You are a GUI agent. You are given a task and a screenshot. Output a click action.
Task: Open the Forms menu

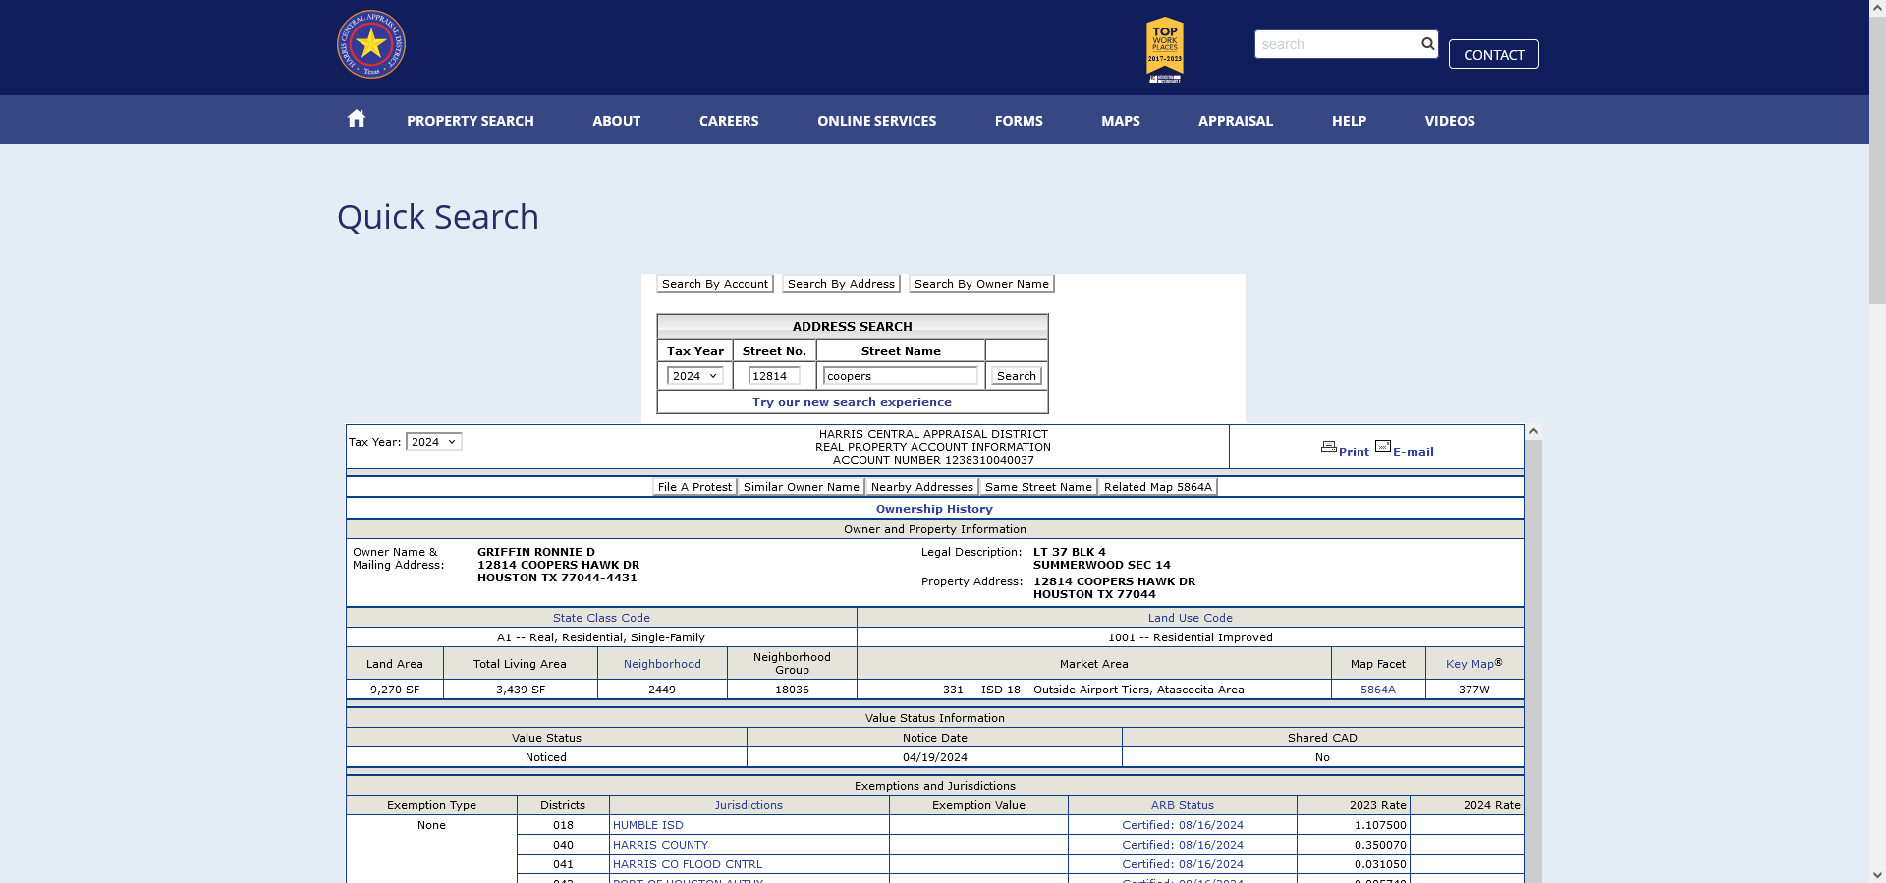(1019, 121)
